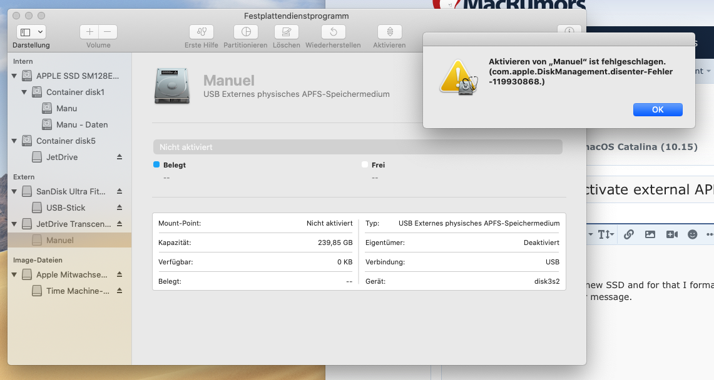Click the Kapazität value 239,85 GB
The image size is (714, 380).
[335, 242]
